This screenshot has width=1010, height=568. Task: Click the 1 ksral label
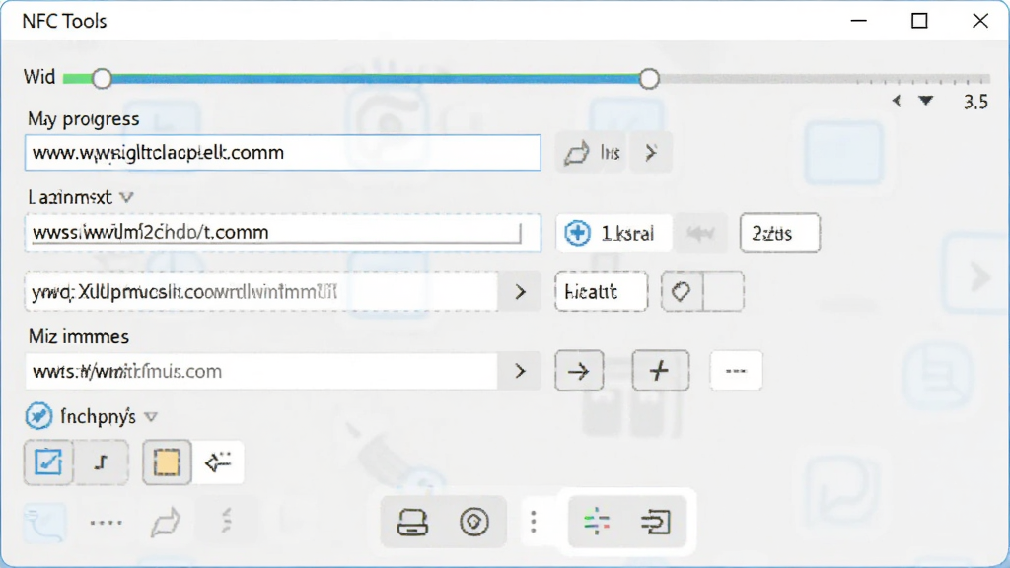click(x=626, y=233)
